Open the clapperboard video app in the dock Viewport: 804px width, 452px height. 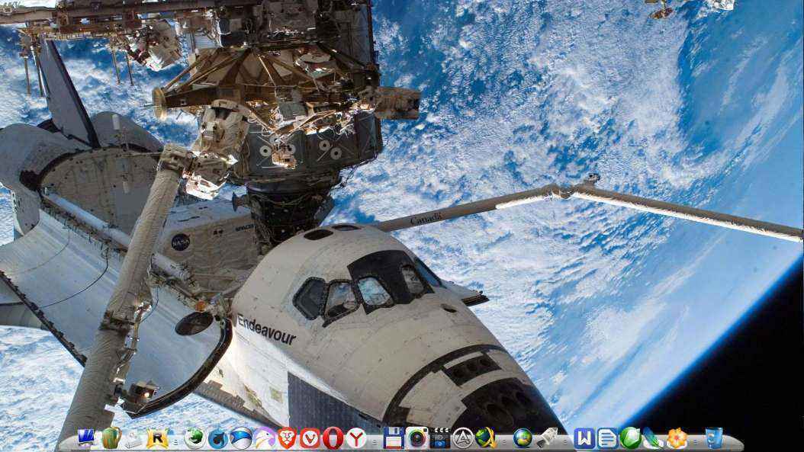[x=440, y=438]
